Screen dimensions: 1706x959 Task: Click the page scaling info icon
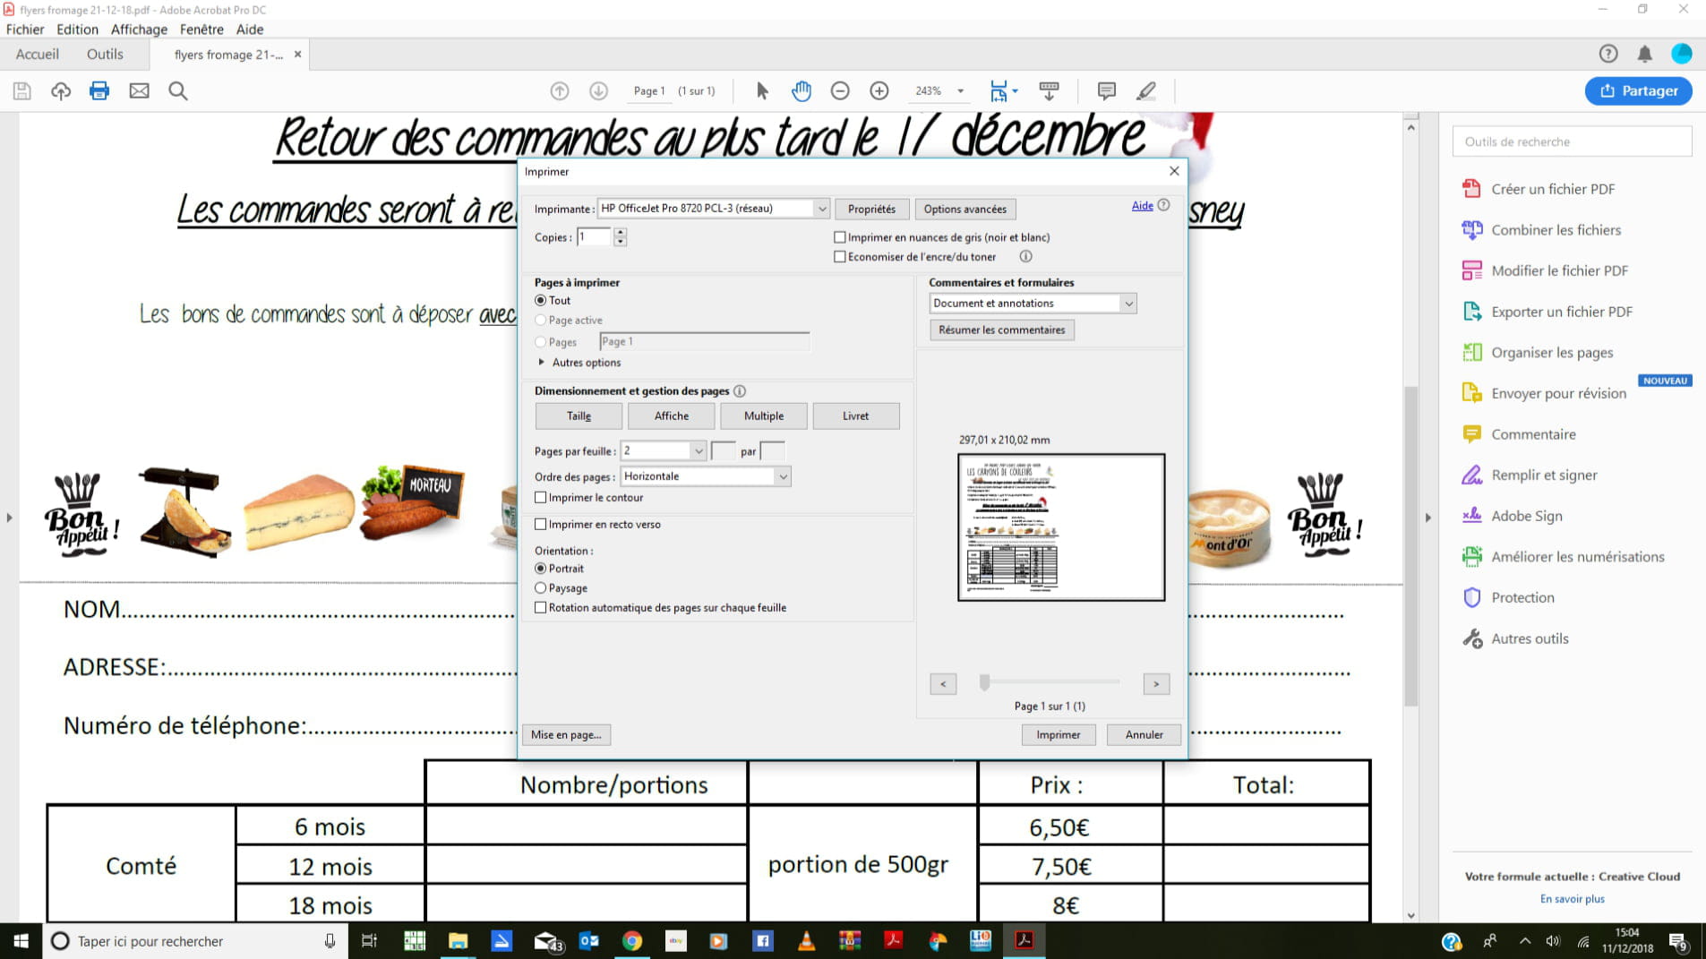(x=740, y=391)
